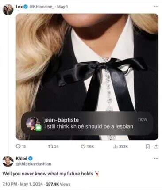Open the @Khlocaine_ handle link
The image size is (162, 190).
pyautogui.click(x=42, y=7)
